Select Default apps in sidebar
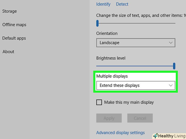The width and height of the screenshot is (186, 139). coord(14,38)
